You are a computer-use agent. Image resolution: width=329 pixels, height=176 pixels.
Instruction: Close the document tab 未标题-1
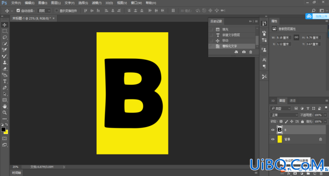pyautogui.click(x=54, y=18)
